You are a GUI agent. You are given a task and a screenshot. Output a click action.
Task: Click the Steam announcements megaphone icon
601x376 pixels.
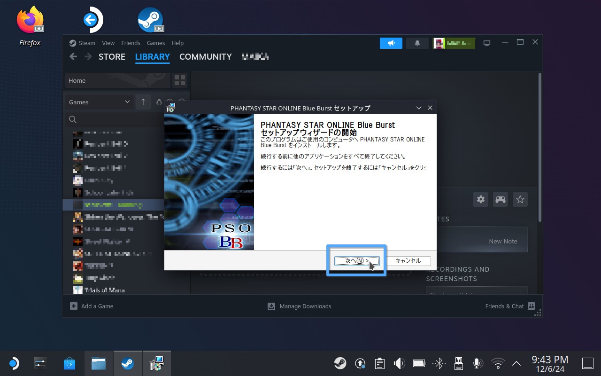pyautogui.click(x=391, y=43)
